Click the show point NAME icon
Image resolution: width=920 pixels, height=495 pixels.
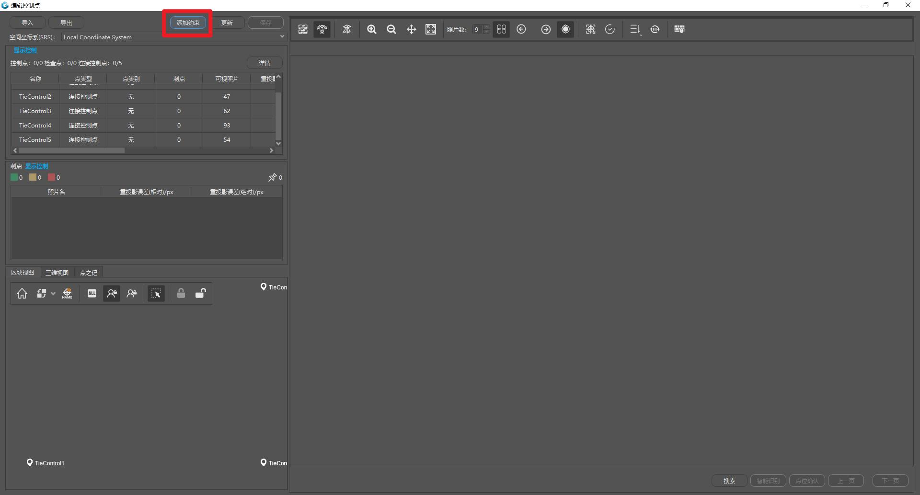click(67, 293)
